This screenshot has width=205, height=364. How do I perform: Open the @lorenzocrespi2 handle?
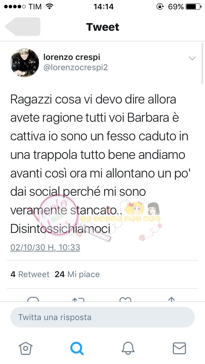click(76, 68)
